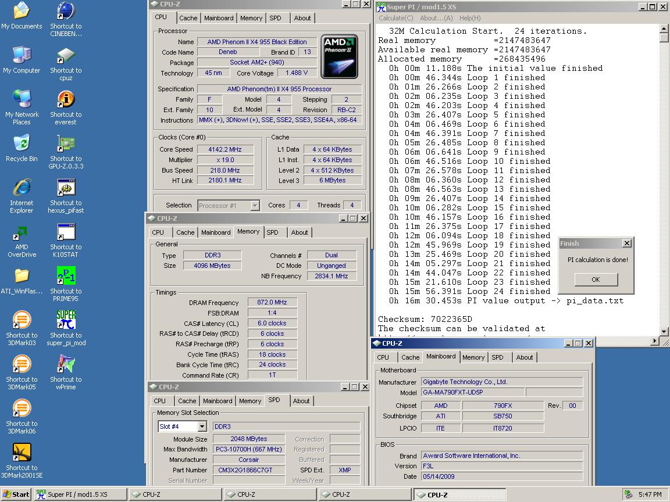
Task: Activate Super PI / mod1.5 XS taskbar button
Action: click(x=81, y=494)
